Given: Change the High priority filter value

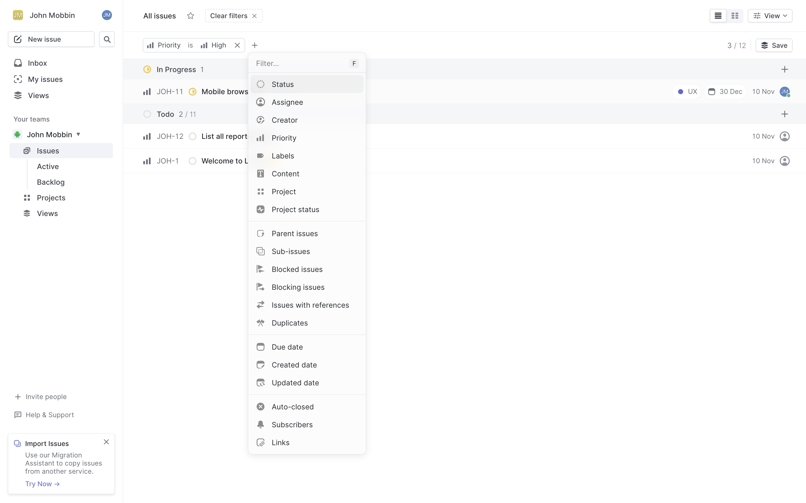Looking at the screenshot, I should [214, 45].
